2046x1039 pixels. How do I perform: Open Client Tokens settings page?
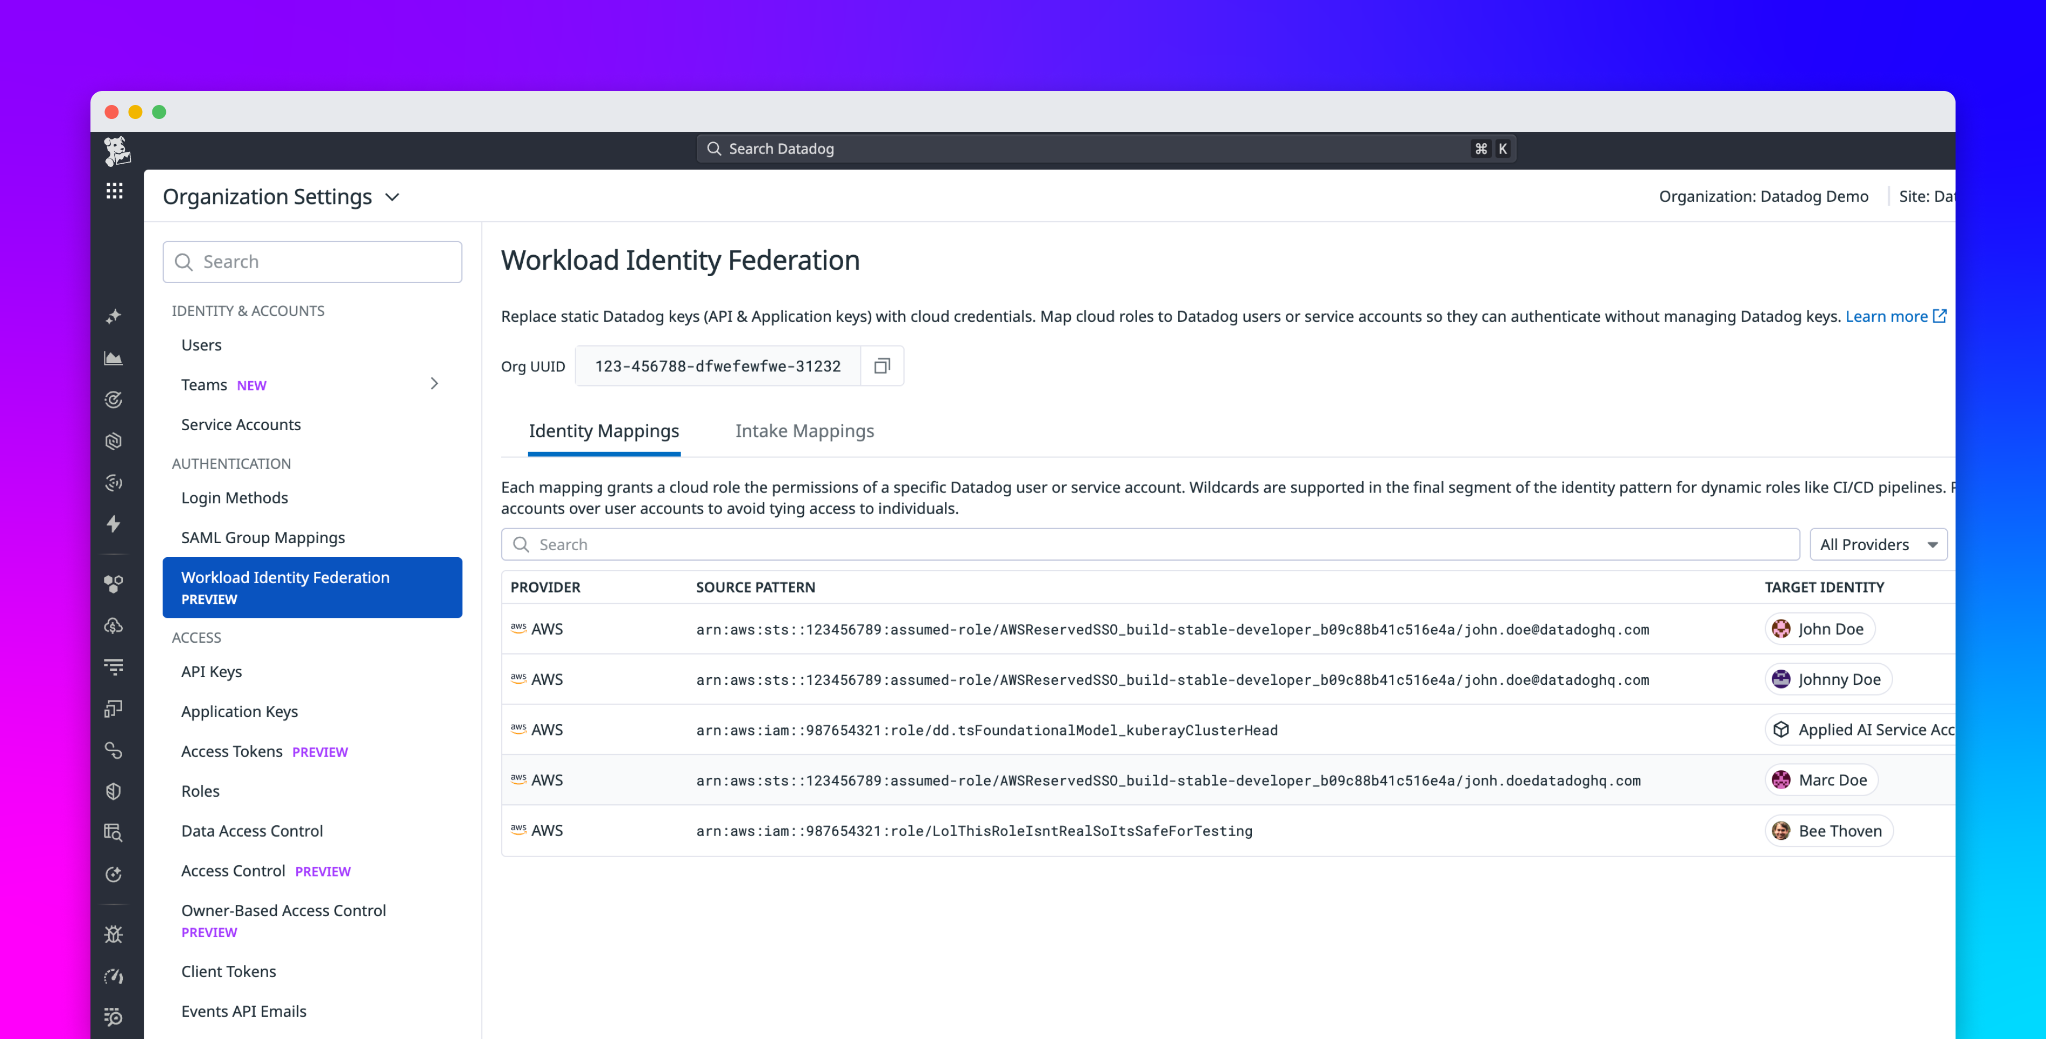pyautogui.click(x=229, y=971)
